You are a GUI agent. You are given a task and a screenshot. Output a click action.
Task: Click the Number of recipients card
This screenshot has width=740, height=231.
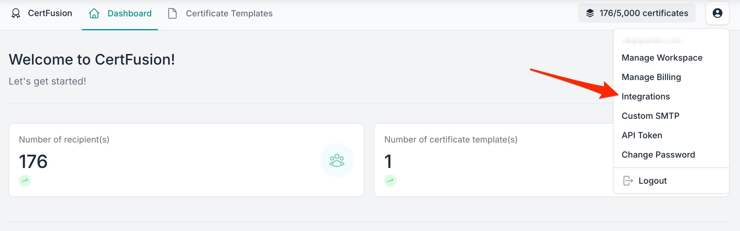click(x=186, y=160)
